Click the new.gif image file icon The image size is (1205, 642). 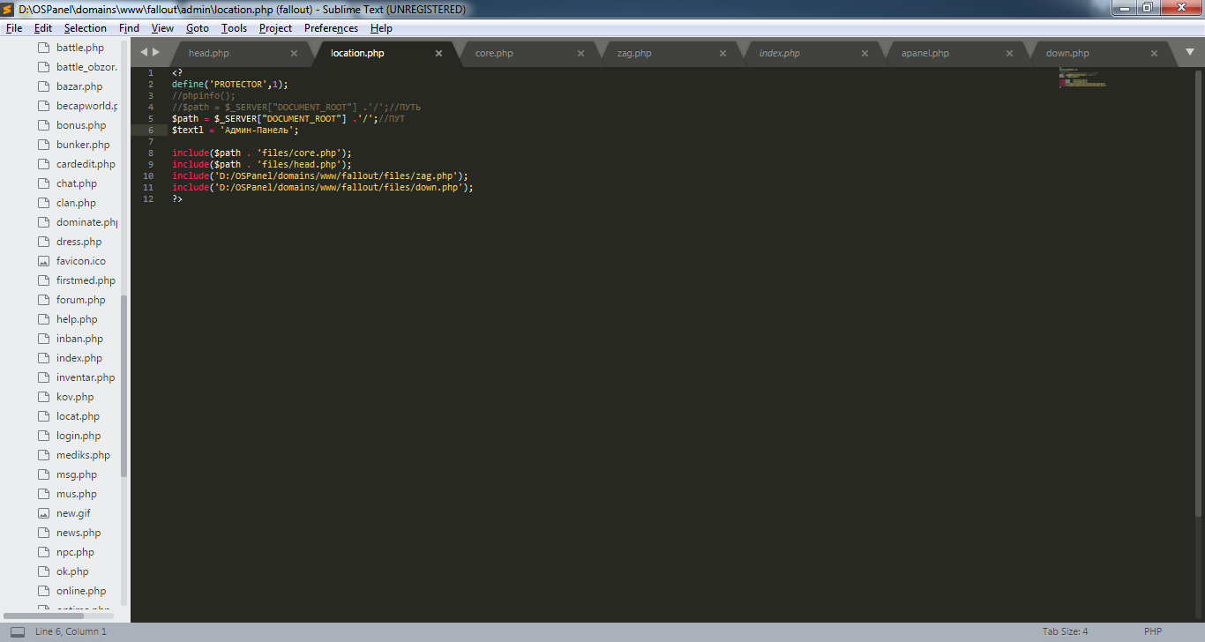coord(43,513)
